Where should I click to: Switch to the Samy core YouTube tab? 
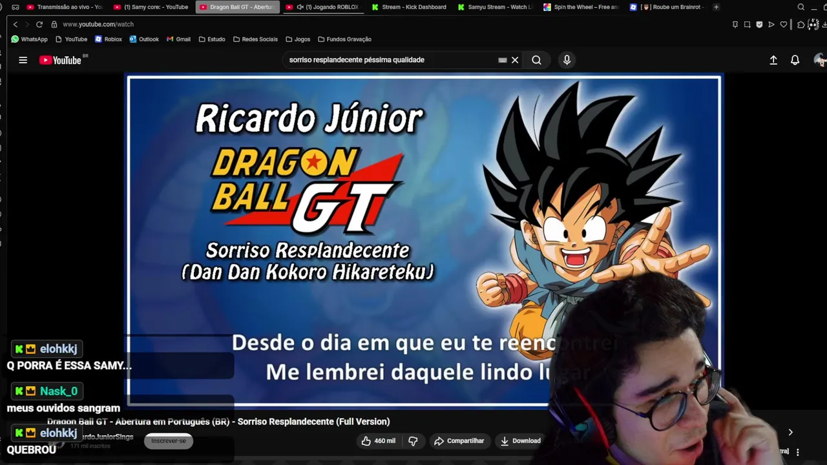click(x=152, y=7)
